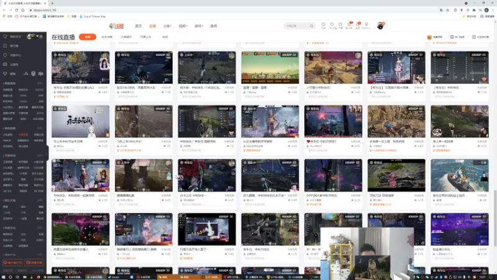Click the orange coin reward link

coord(435,37)
